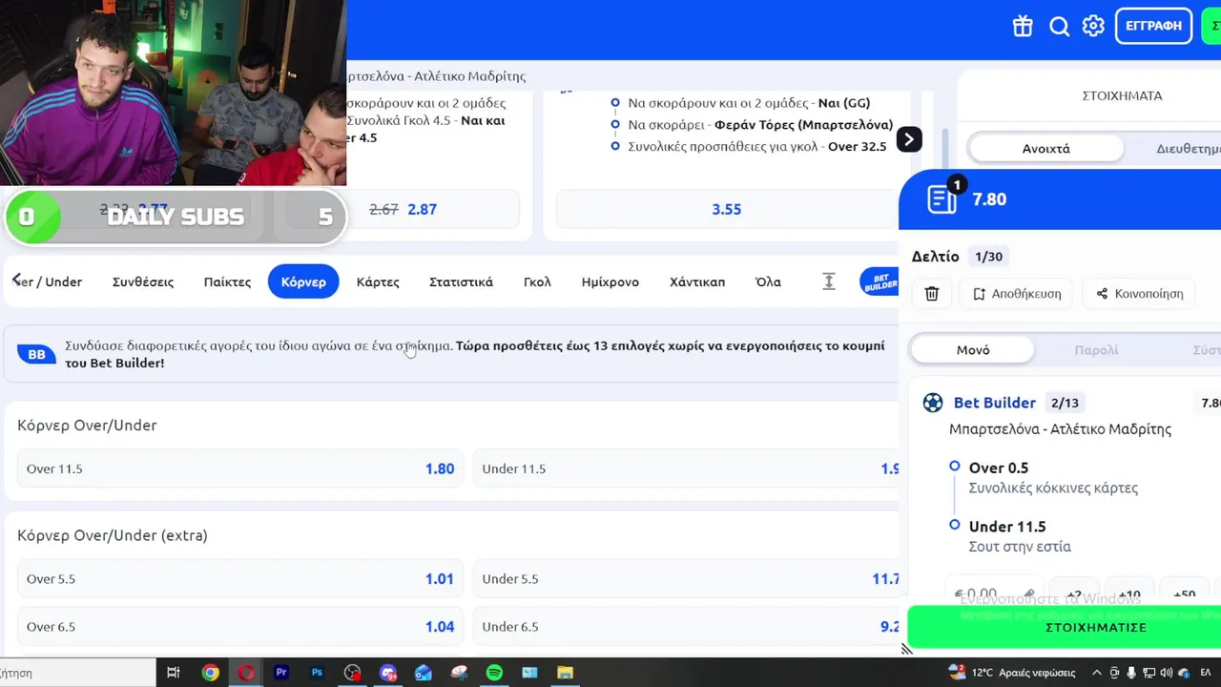Image resolution: width=1221 pixels, height=687 pixels.
Task: Select the Παρολί betslip tab
Action: pos(1096,350)
